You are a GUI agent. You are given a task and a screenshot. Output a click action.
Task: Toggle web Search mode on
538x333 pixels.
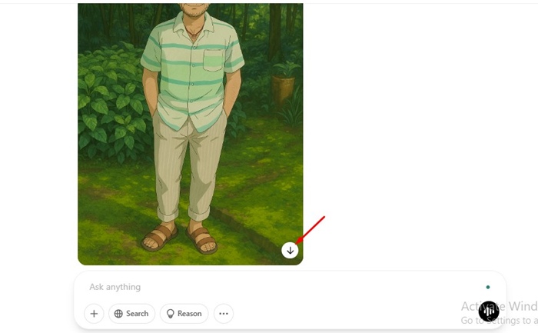coord(131,314)
